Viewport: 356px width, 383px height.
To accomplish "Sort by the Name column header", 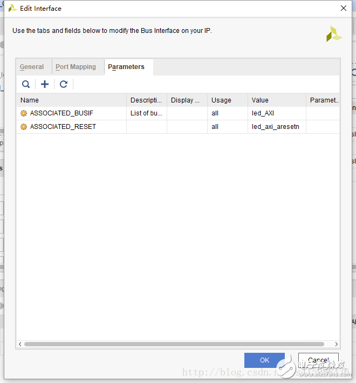I will (71, 100).
